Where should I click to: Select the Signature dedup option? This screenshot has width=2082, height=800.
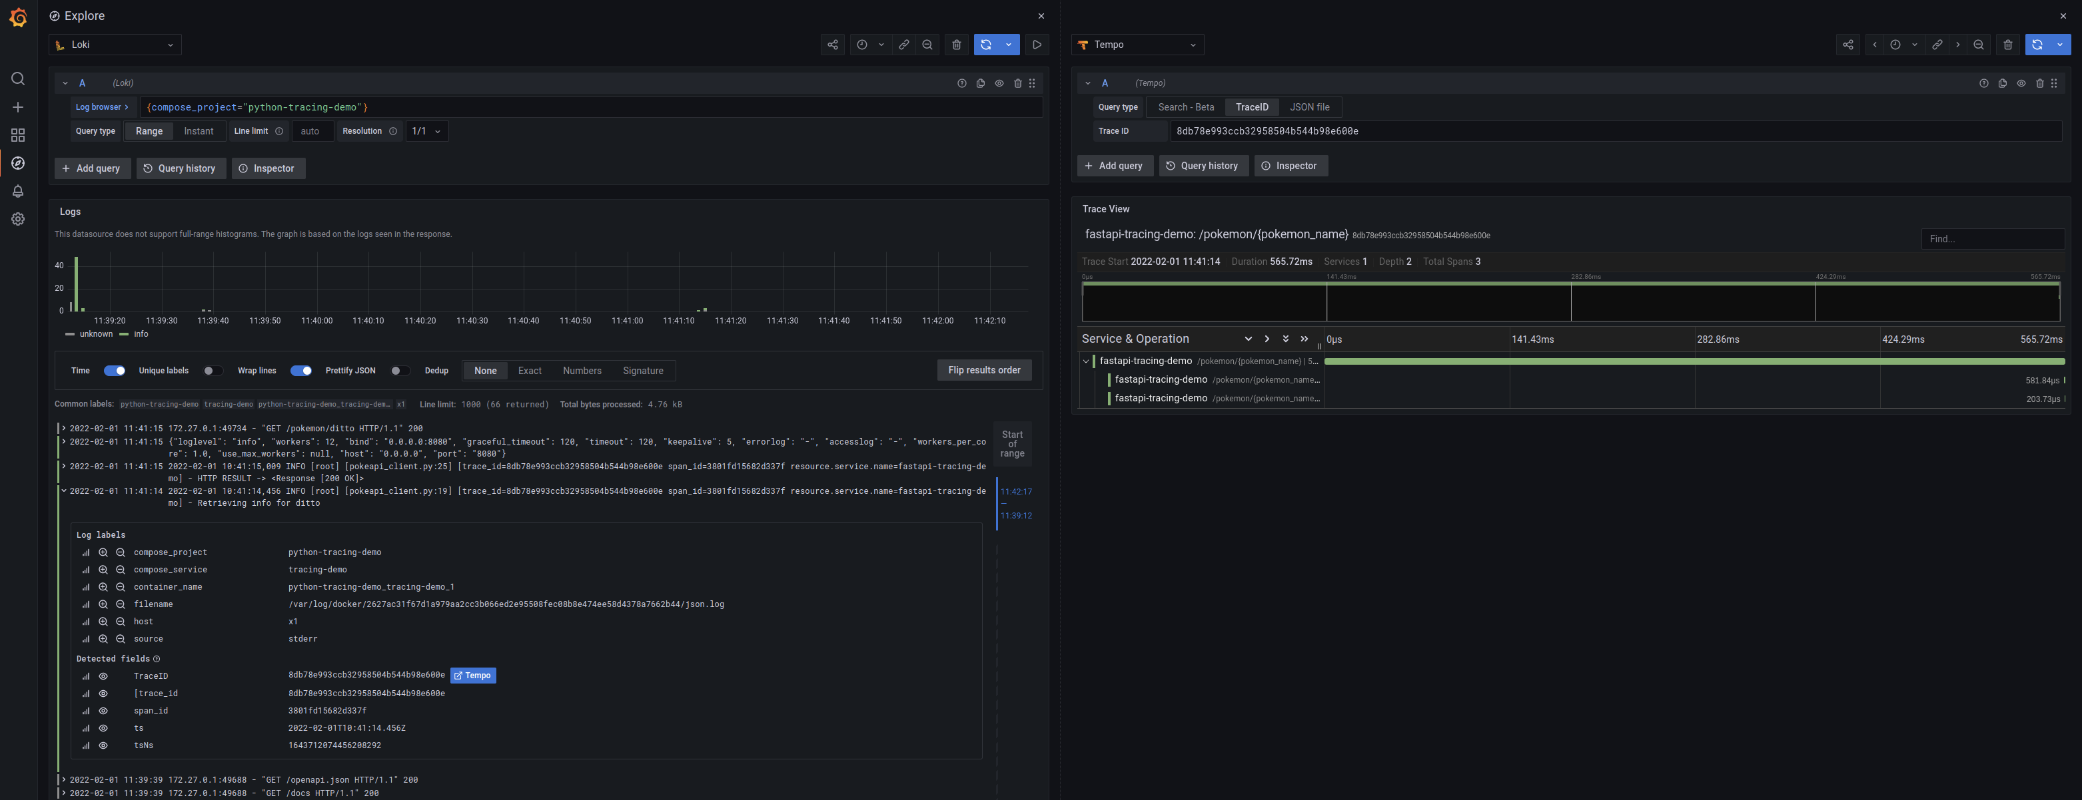click(x=642, y=371)
